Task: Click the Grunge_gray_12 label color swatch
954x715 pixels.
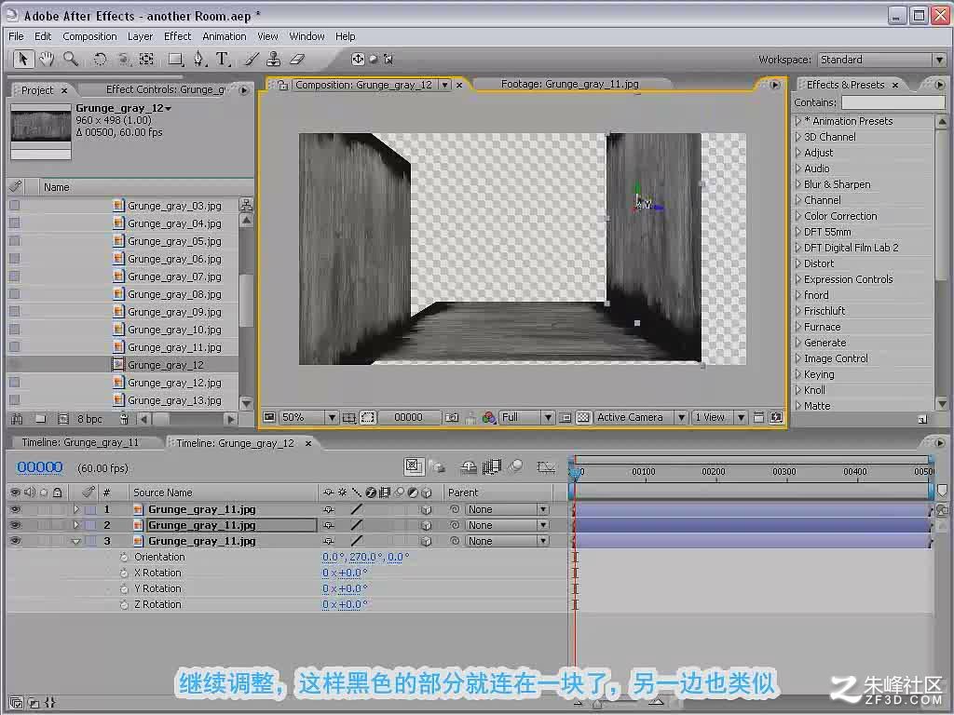Action: (15, 365)
